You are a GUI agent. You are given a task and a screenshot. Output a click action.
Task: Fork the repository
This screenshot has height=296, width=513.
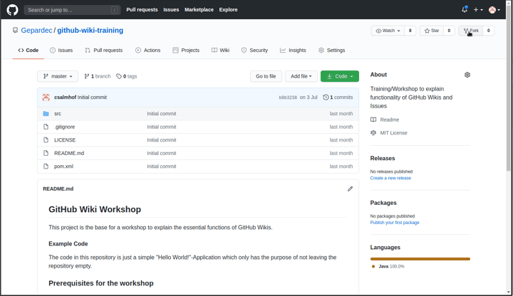point(471,31)
